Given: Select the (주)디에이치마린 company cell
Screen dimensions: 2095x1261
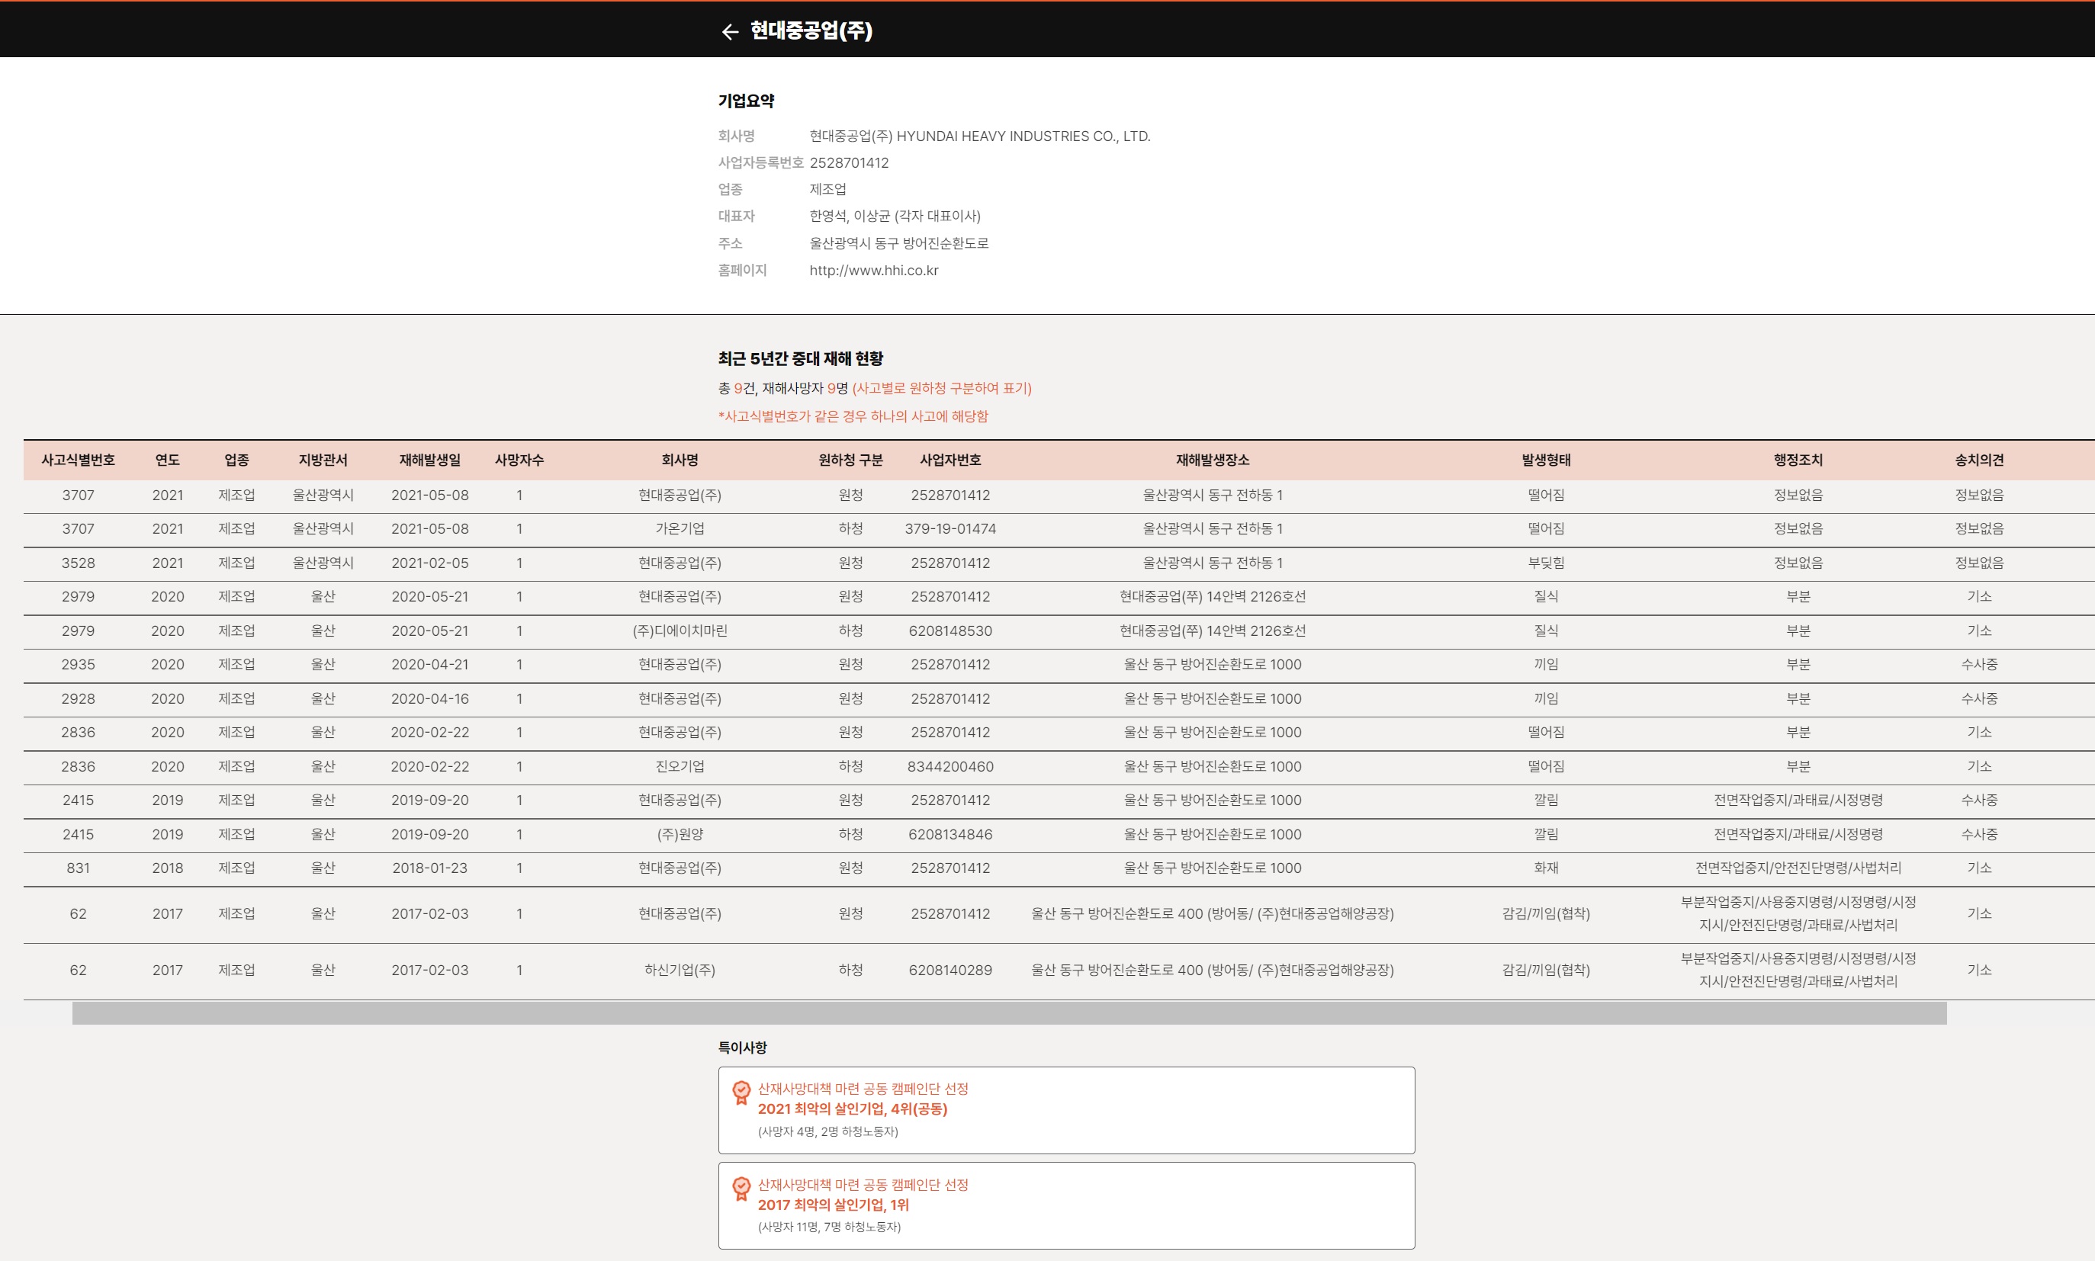Looking at the screenshot, I should (679, 630).
